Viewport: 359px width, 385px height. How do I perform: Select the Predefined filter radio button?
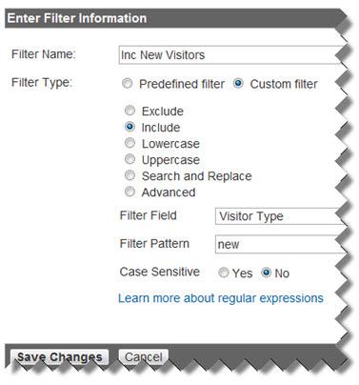(128, 84)
